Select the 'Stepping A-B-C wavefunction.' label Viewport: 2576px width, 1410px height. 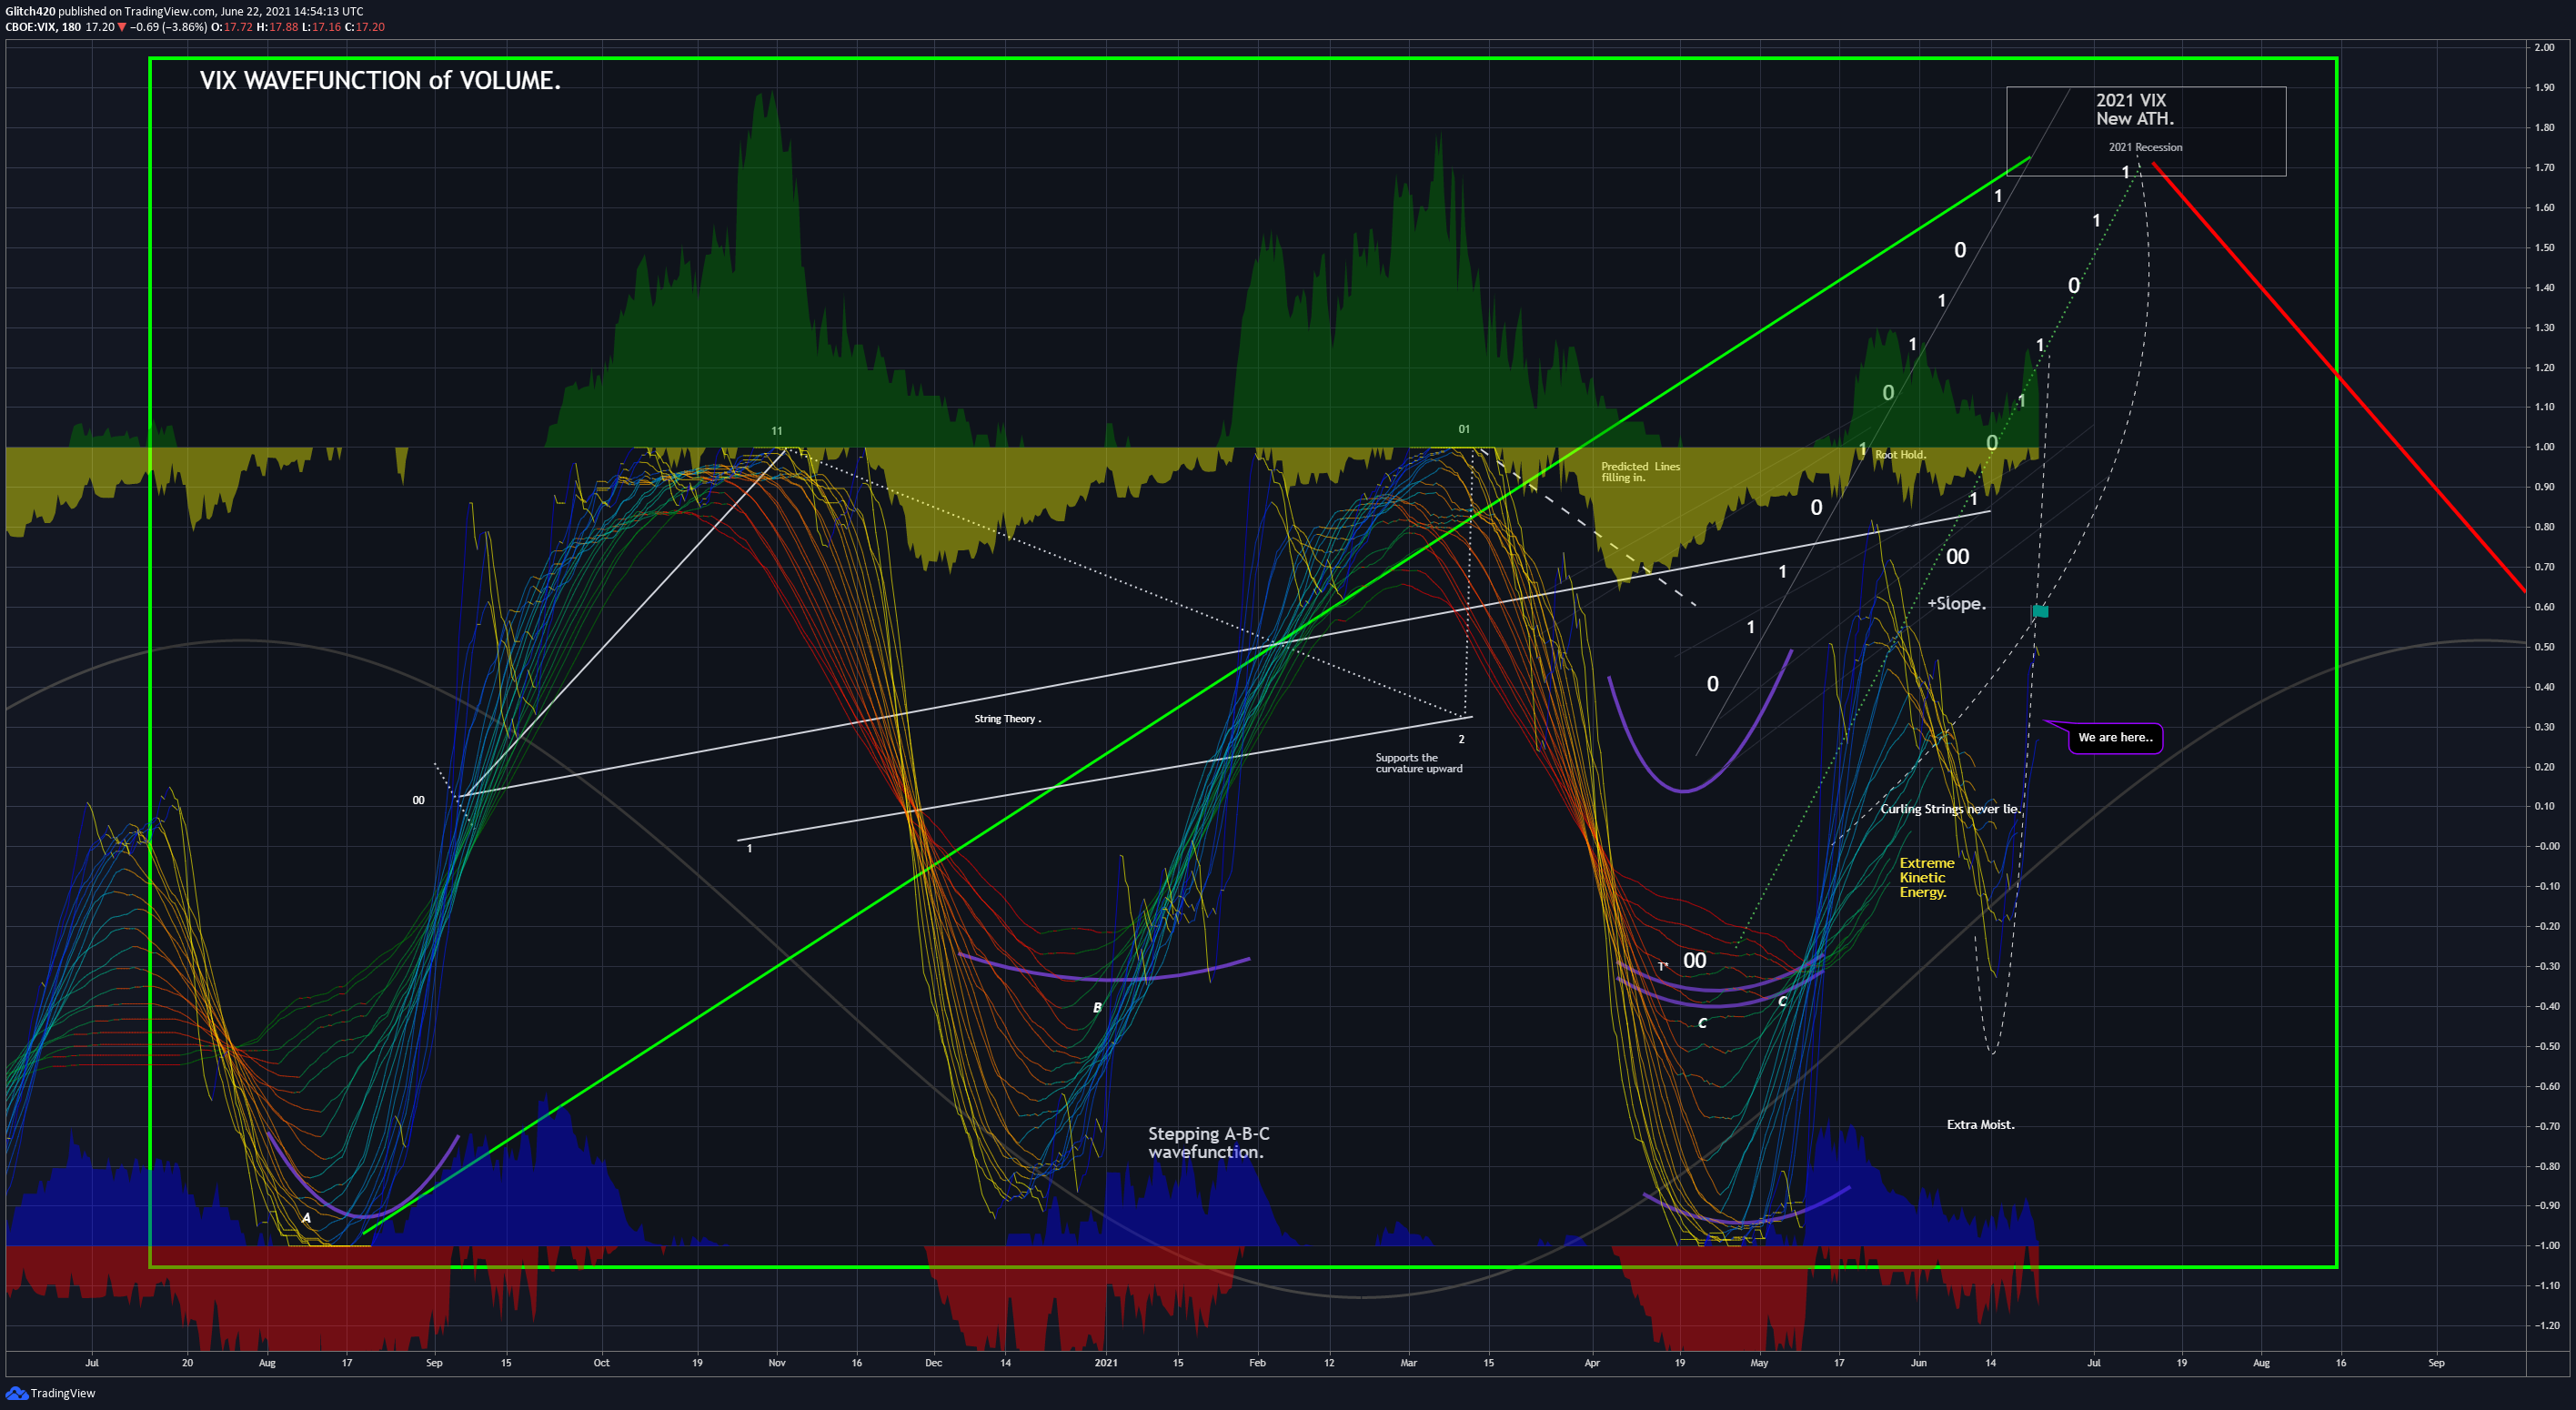1208,1143
